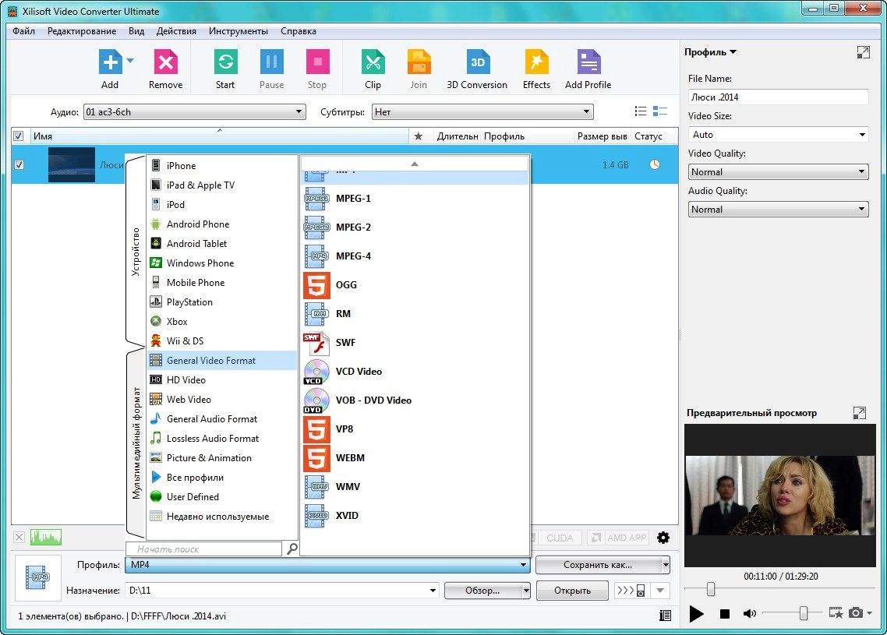Image resolution: width=887 pixels, height=635 pixels.
Task: Choose the MPEG-4 format
Action: [415, 256]
